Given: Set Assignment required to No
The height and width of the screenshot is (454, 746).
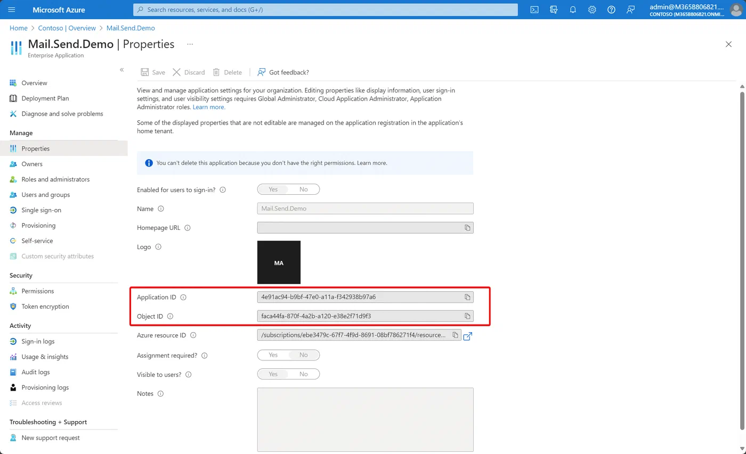Looking at the screenshot, I should 304,355.
